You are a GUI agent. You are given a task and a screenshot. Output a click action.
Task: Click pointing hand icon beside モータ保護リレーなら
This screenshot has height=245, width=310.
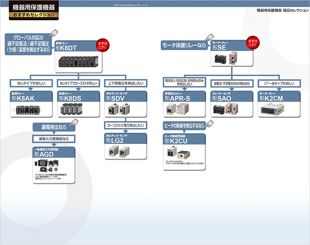[209, 38]
